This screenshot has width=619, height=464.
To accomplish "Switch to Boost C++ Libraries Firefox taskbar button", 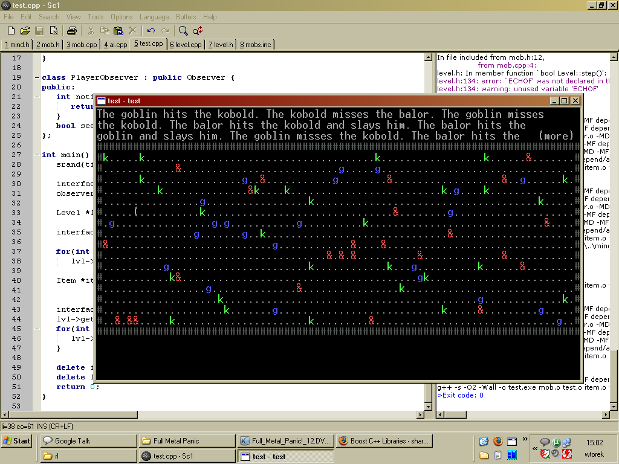I will [384, 441].
